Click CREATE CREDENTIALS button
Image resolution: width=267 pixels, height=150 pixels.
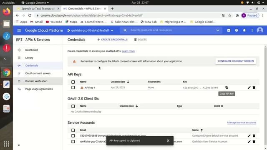click(x=112, y=40)
